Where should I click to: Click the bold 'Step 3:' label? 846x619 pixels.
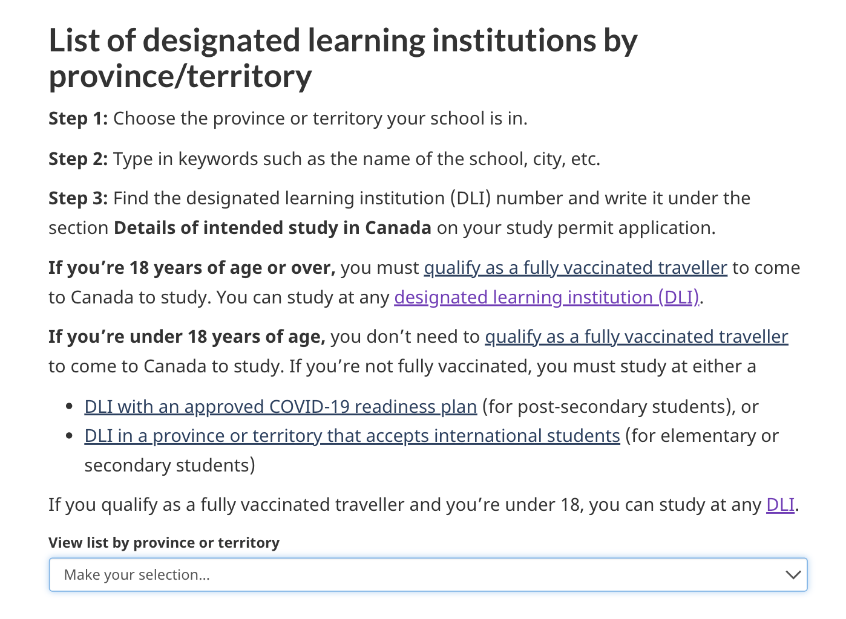pos(78,198)
